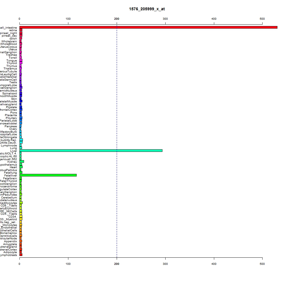Click the Kidney bar
The height and width of the screenshot is (286, 286).
(x=22, y=162)
